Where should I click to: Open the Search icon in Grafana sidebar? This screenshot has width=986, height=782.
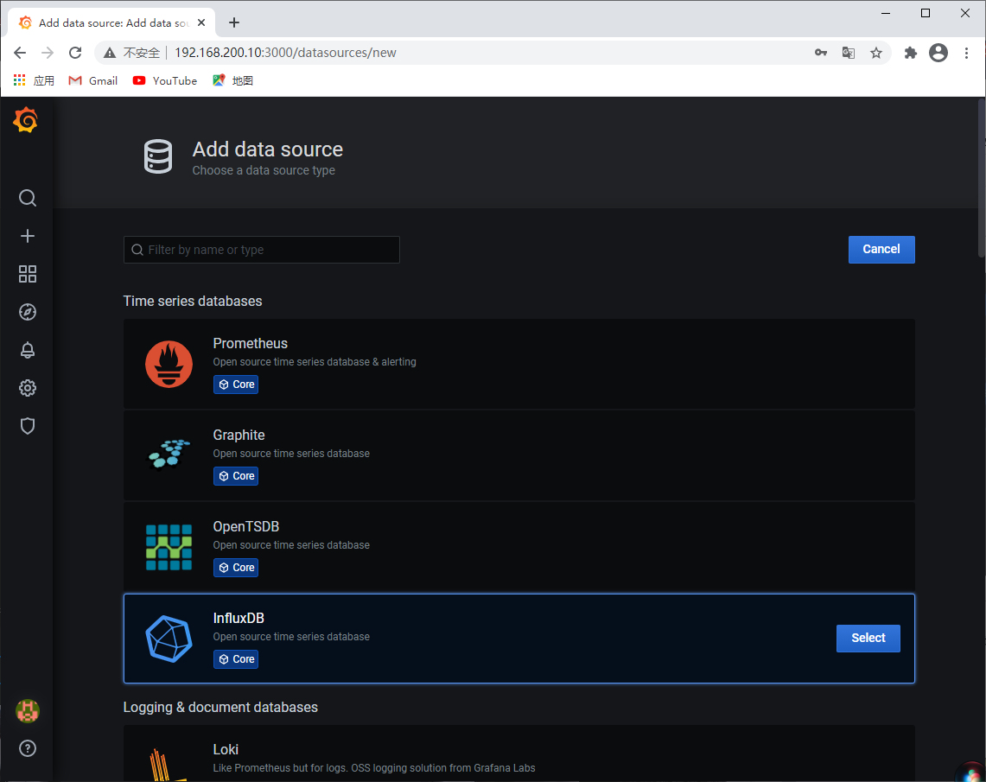[27, 198]
